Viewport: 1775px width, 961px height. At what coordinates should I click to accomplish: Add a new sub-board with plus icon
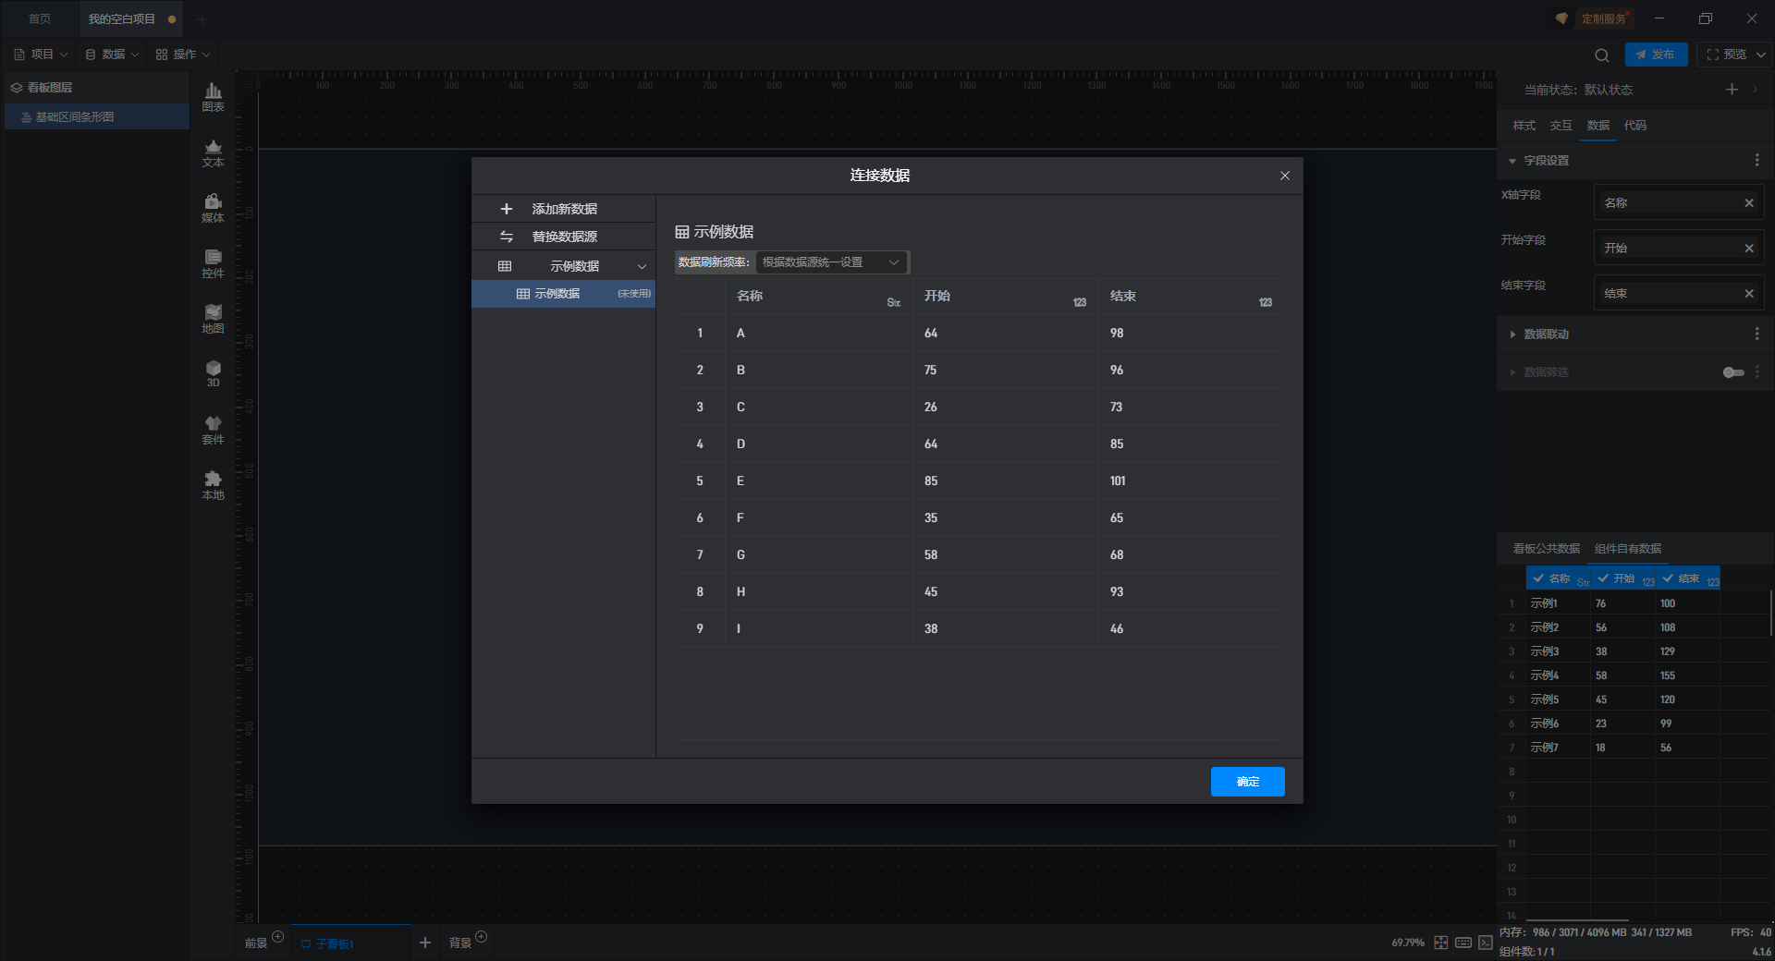coord(425,943)
